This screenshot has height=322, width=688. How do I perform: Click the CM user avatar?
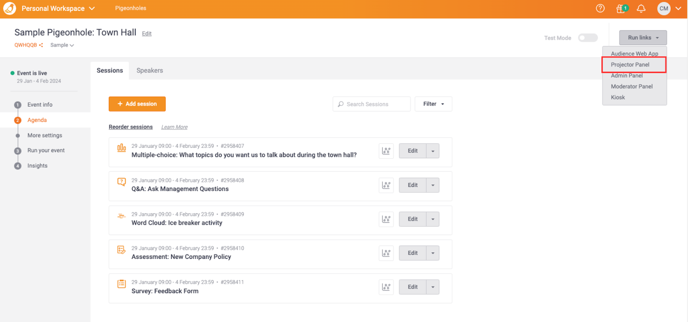pos(663,9)
